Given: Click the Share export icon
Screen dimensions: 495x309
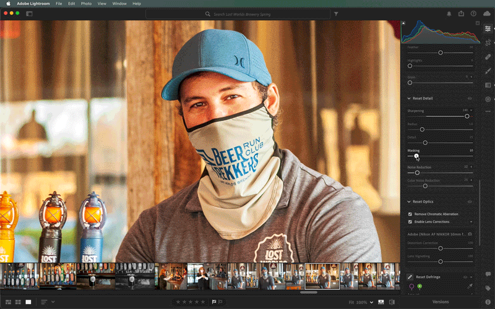Looking at the screenshot, I should 461,14.
